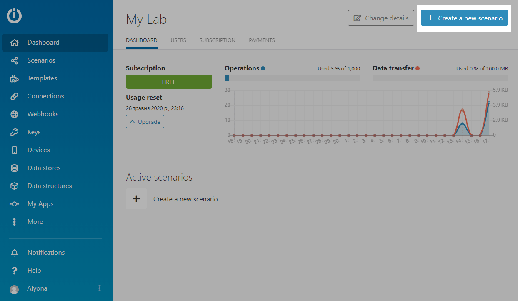Switch to the PAYMENTS tab

(x=262, y=40)
